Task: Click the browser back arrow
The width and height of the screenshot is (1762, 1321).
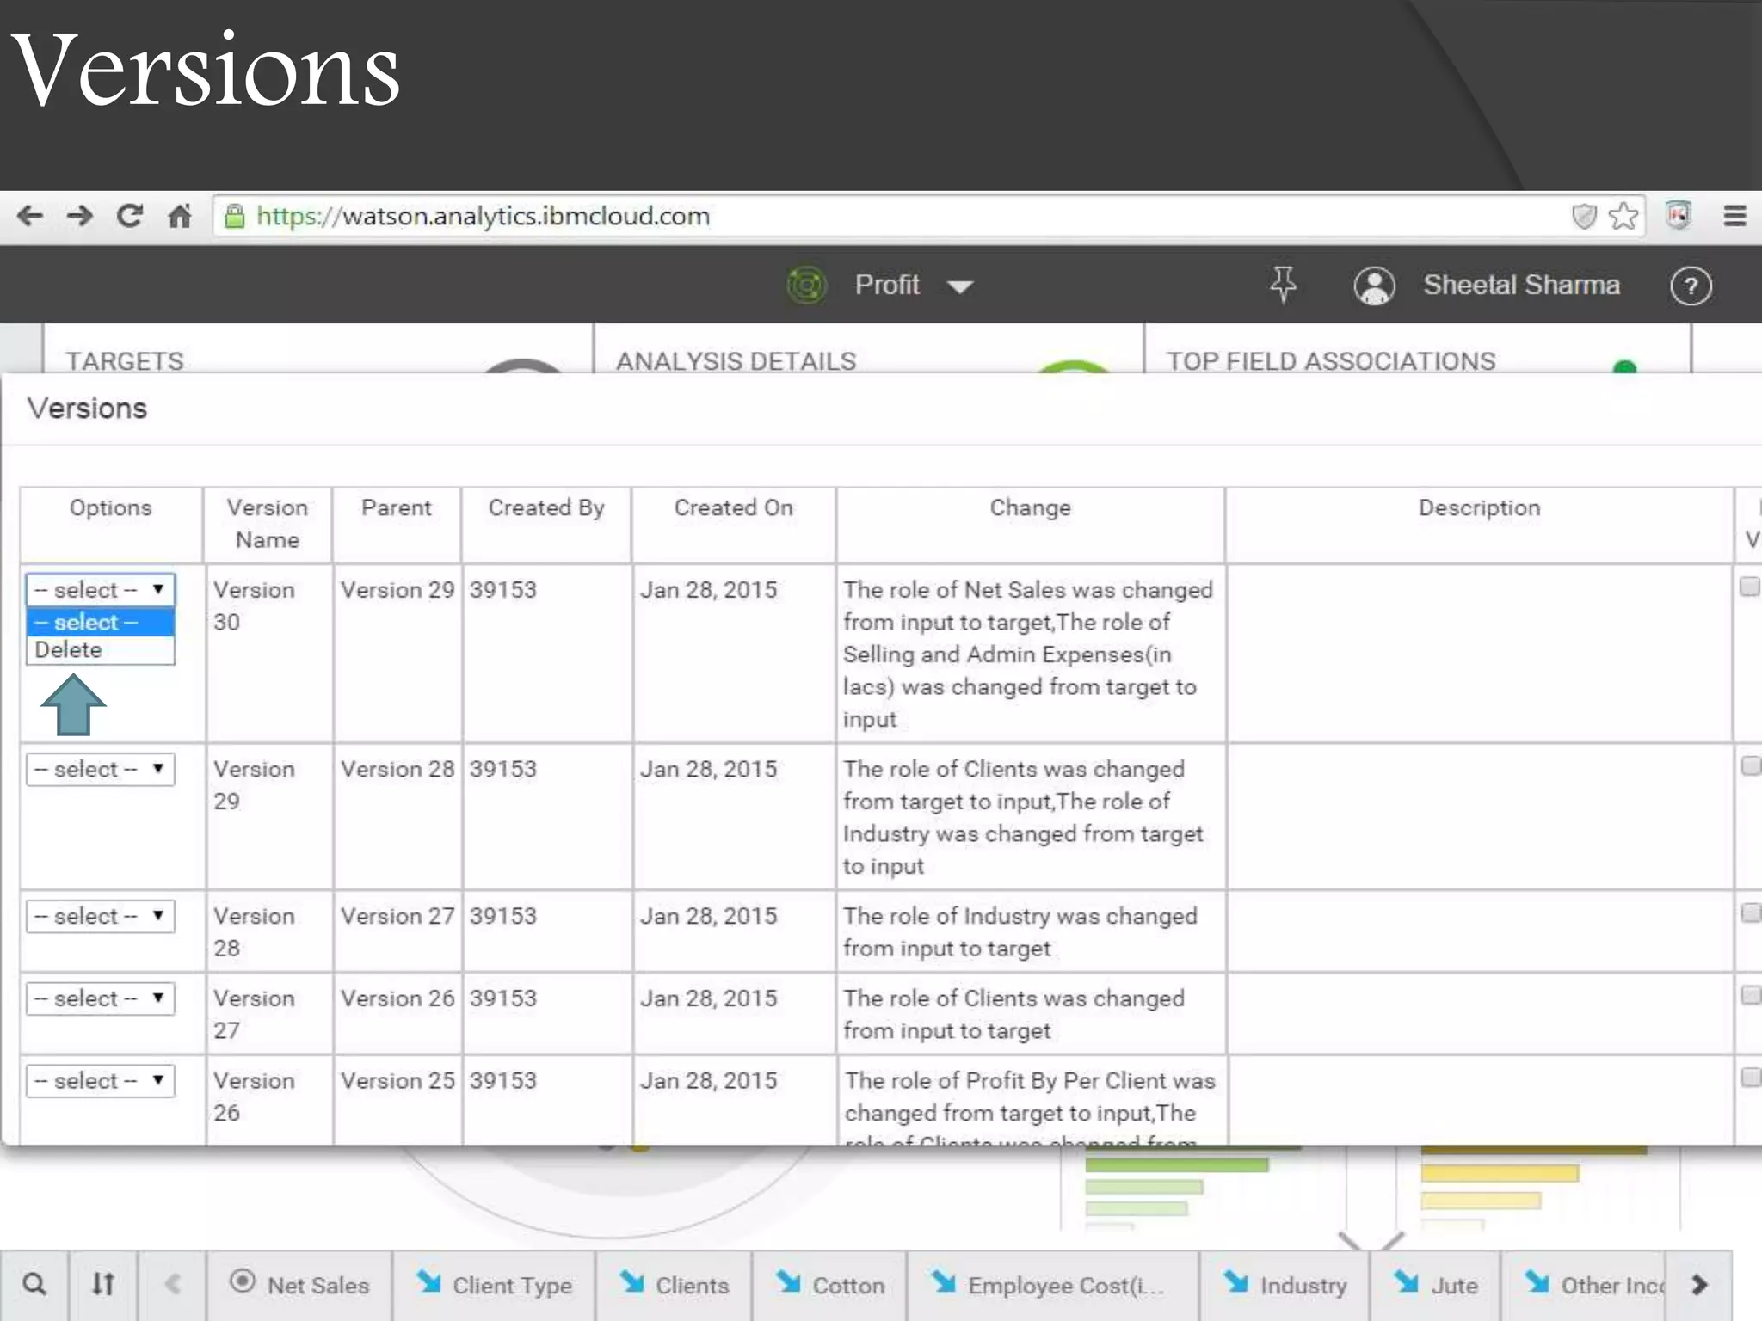Action: [30, 216]
